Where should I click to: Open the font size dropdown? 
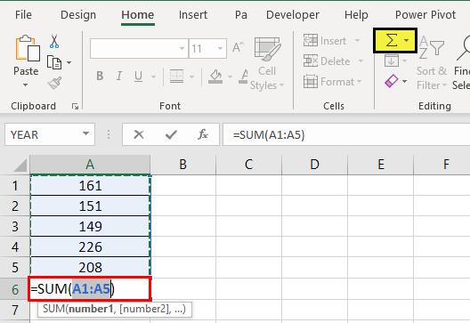click(x=221, y=48)
